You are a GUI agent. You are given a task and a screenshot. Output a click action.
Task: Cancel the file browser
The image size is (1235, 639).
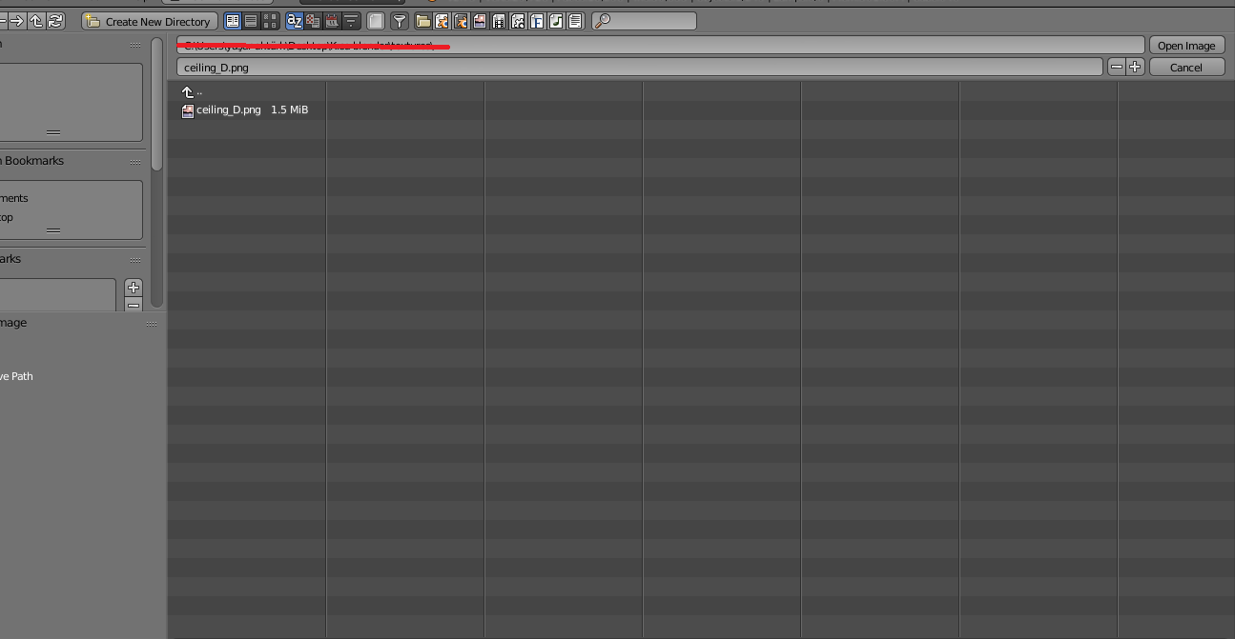[1186, 68]
